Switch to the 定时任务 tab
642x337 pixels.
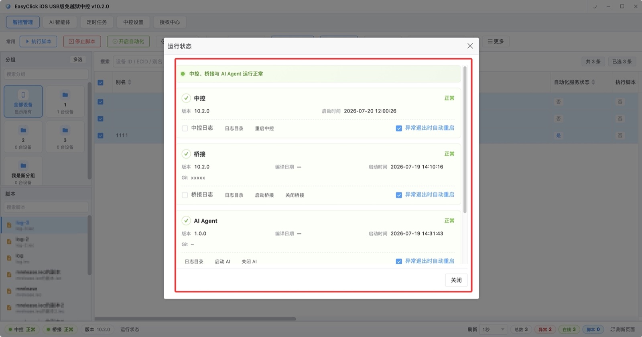[97, 22]
